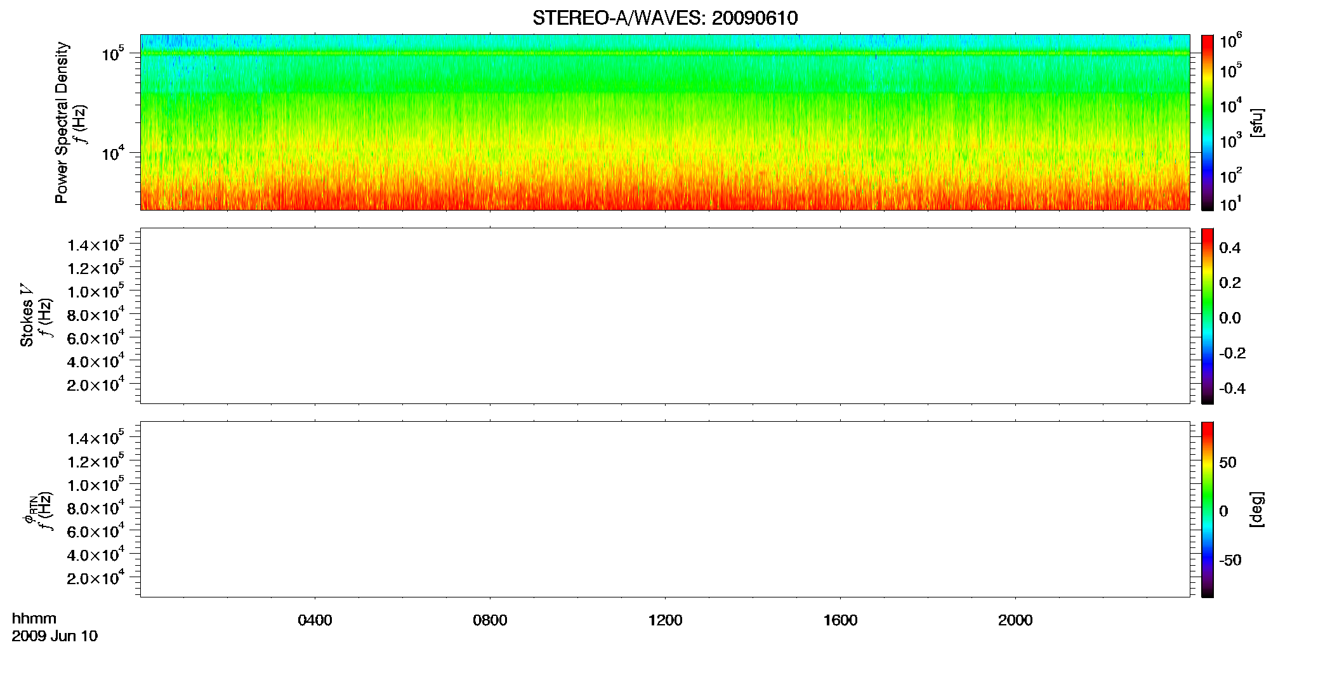The height and width of the screenshot is (685, 1330).
Task: Click the 1200 time axis label
Action: coord(665,620)
